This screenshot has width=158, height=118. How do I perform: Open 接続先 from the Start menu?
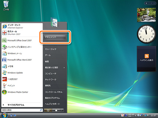[x=55, y=85]
